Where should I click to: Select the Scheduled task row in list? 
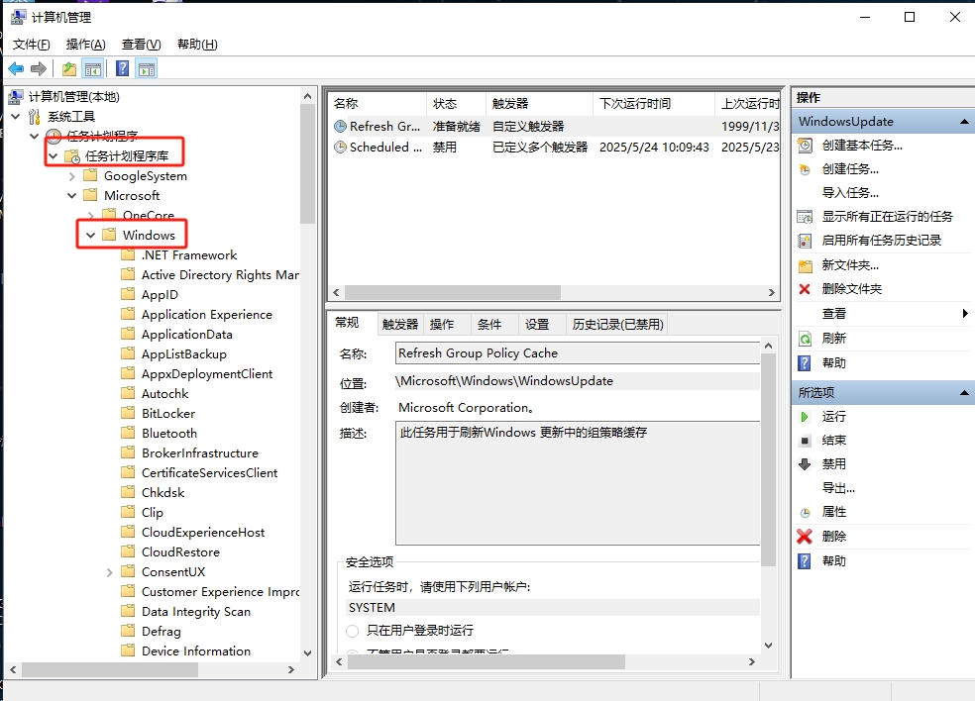coord(379,147)
